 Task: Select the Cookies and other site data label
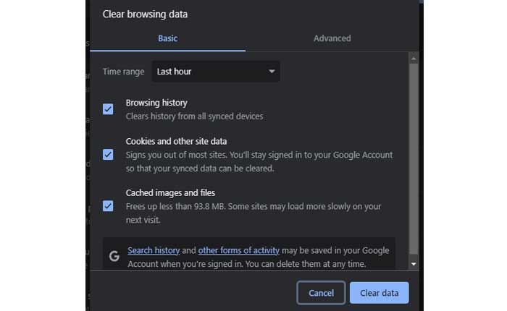click(176, 141)
